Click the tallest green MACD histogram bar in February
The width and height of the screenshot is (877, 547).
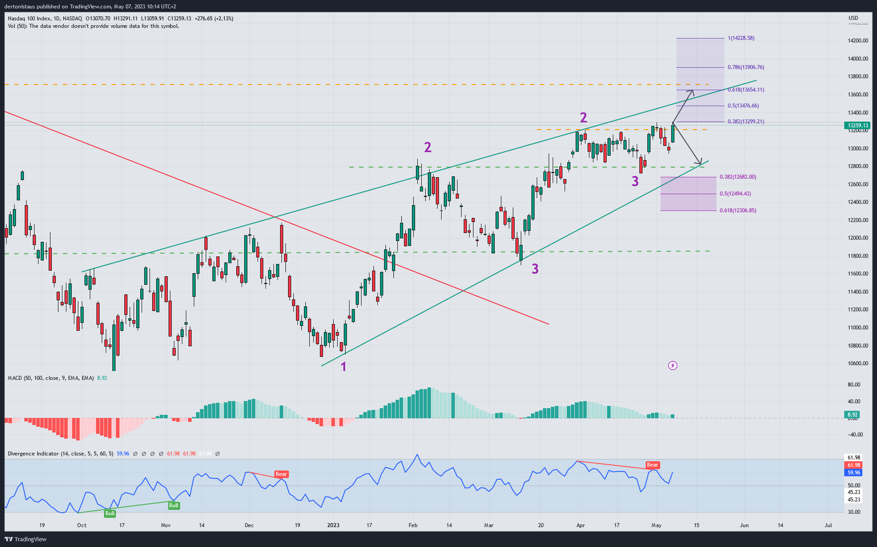429,403
